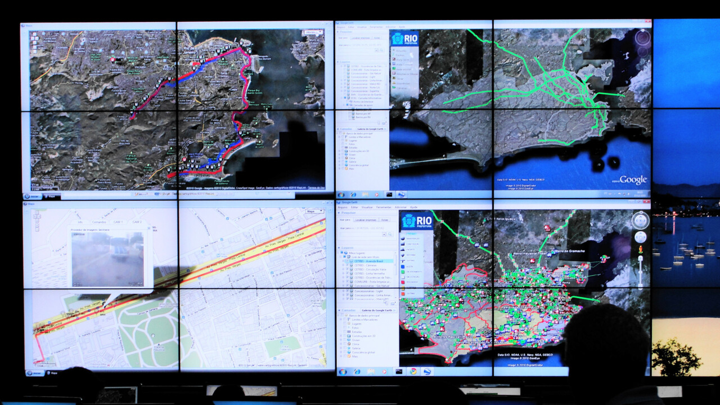
Task: Click the search magnifier in lower Google Earth
Action: click(x=389, y=233)
